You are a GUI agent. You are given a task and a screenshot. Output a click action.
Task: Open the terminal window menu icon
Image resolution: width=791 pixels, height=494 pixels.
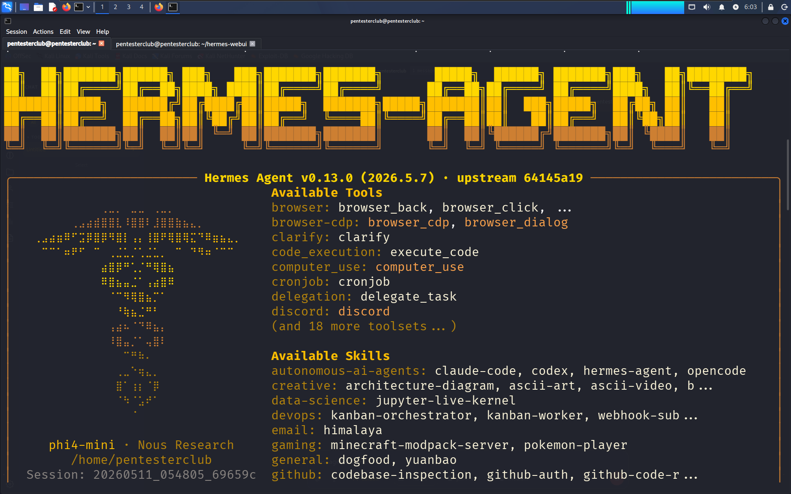[x=8, y=21]
